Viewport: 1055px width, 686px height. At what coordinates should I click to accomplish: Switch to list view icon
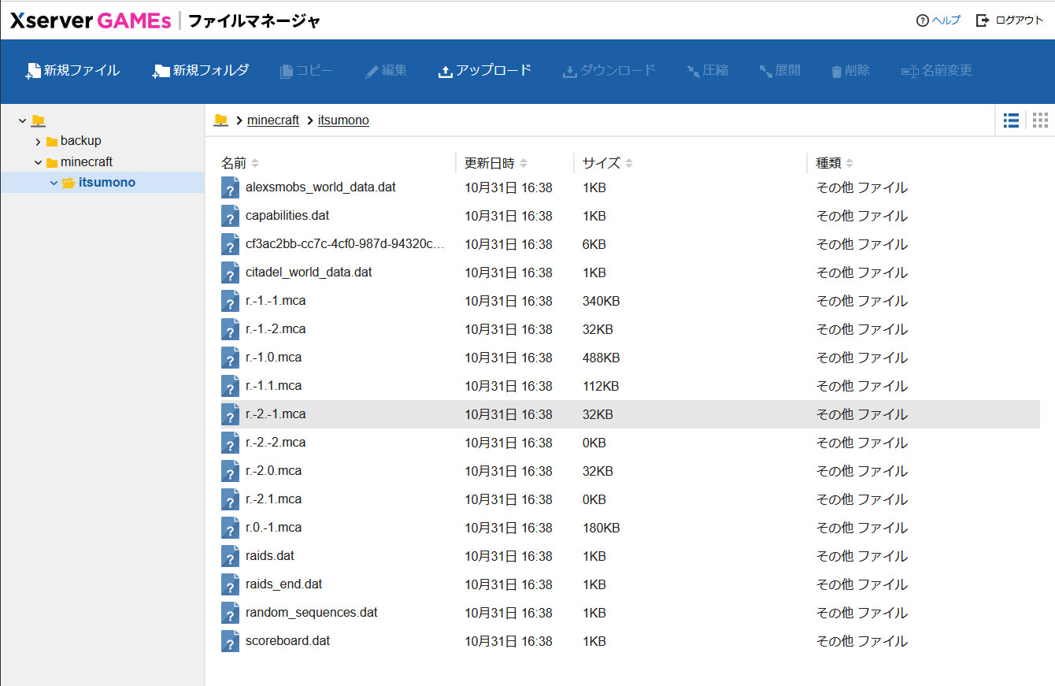point(1011,121)
